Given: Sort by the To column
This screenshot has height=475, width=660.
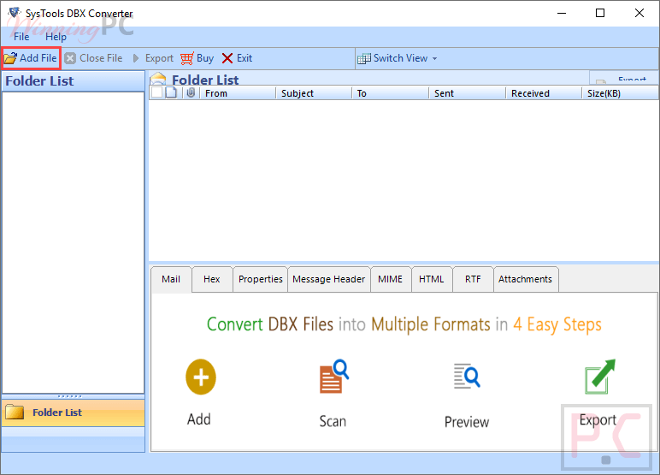Looking at the screenshot, I should tap(390, 93).
